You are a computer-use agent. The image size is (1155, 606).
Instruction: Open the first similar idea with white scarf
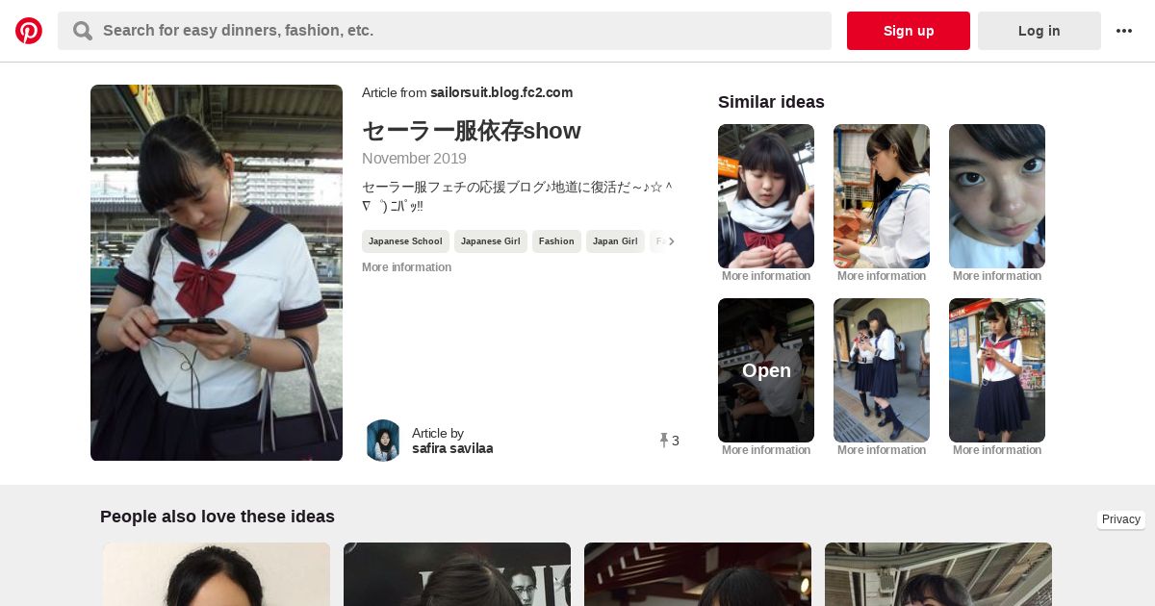pyautogui.click(x=766, y=196)
